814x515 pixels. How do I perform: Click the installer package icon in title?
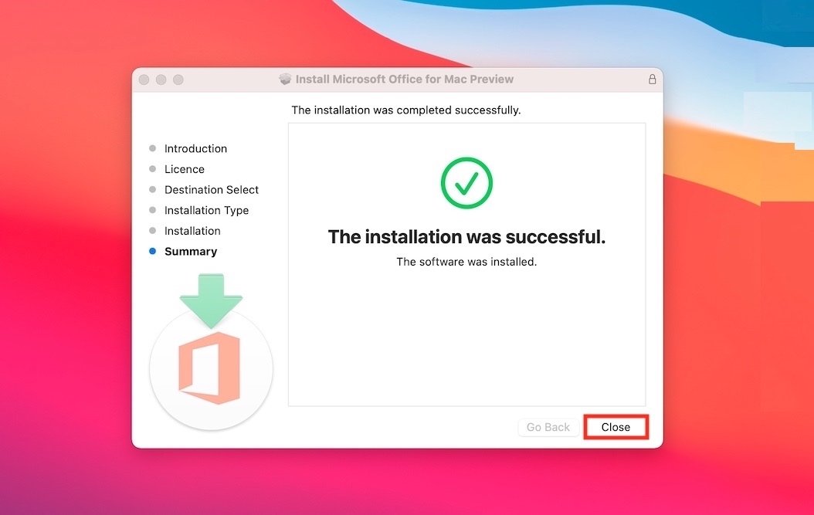click(x=285, y=79)
